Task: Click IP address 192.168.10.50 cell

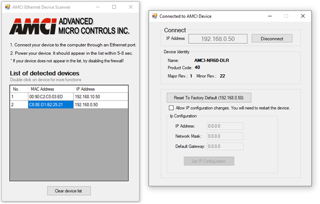Action: click(101, 97)
